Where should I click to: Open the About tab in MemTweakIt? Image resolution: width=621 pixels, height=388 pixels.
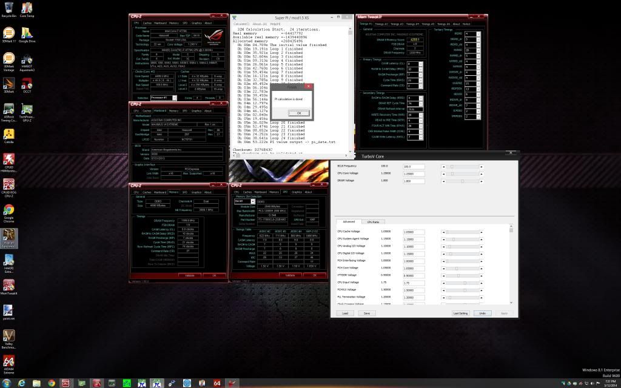tap(456, 24)
